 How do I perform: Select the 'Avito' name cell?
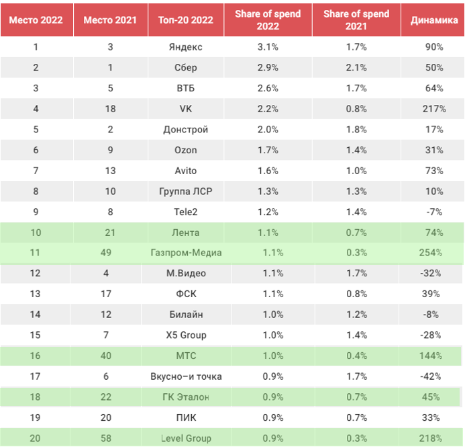pos(186,171)
